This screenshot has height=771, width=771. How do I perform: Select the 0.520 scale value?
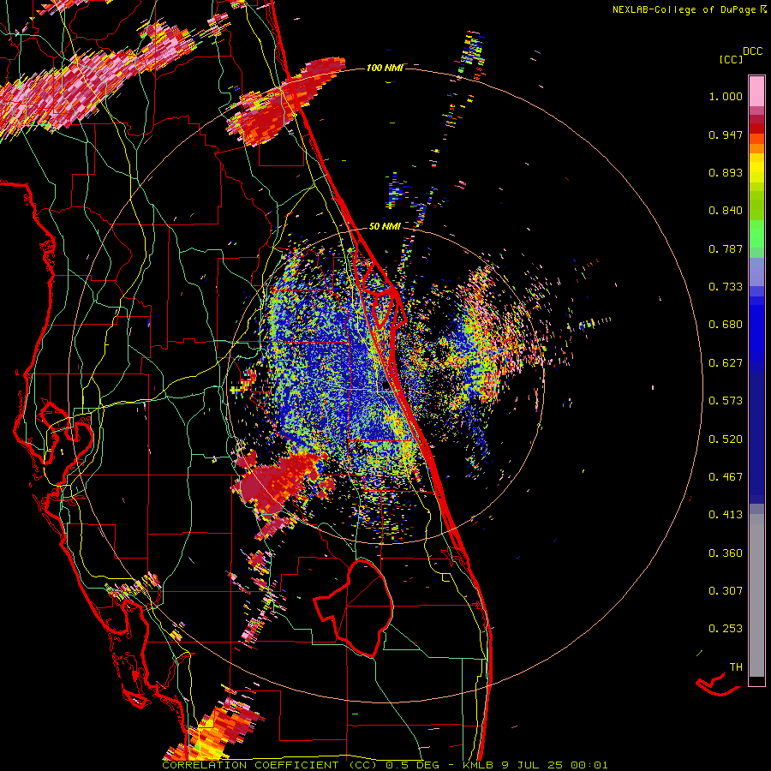click(x=726, y=439)
